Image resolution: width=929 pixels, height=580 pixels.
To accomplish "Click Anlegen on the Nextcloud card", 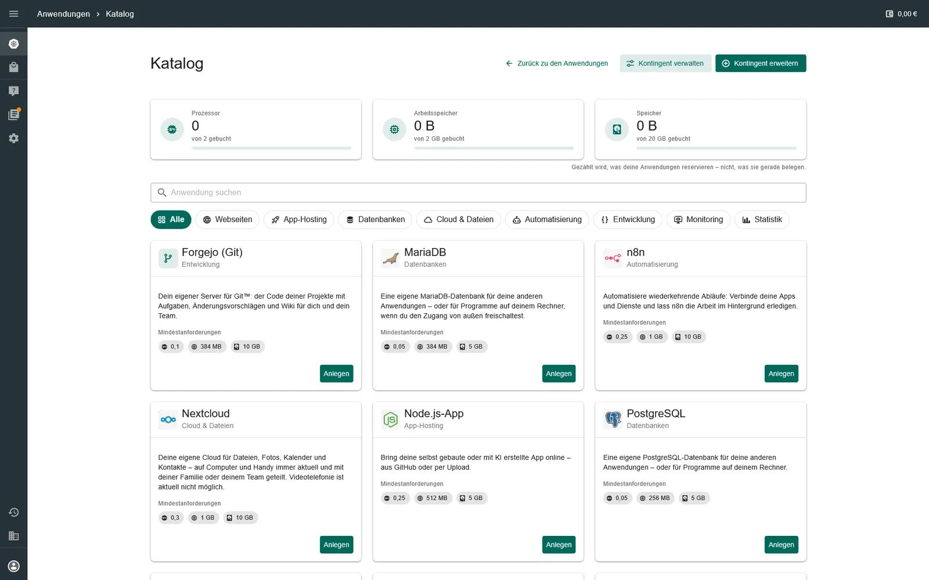I will 336,545.
